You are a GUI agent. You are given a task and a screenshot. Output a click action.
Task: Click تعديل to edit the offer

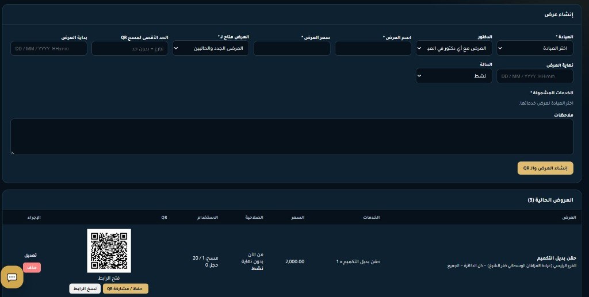pos(30,256)
